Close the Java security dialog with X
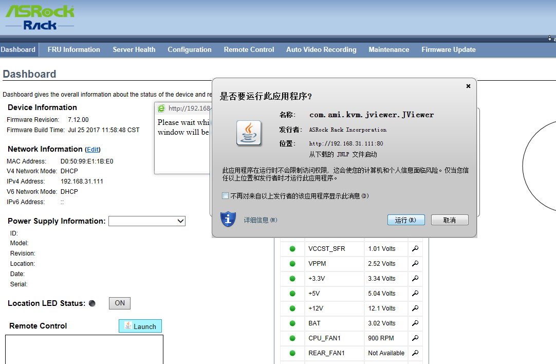The height and width of the screenshot is (364, 556). pos(468,86)
